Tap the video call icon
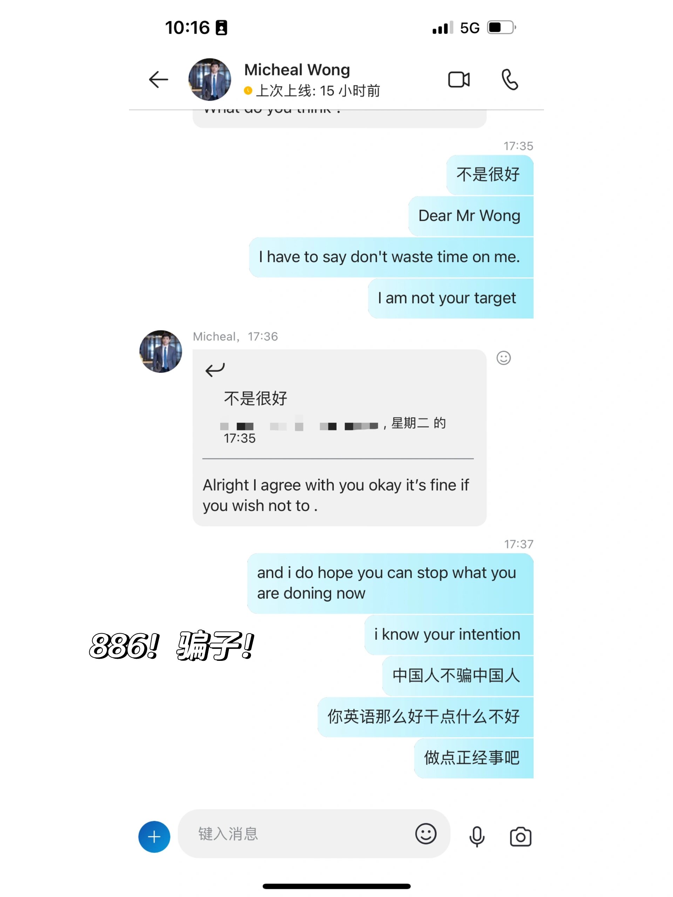673x897 pixels. pos(457,80)
